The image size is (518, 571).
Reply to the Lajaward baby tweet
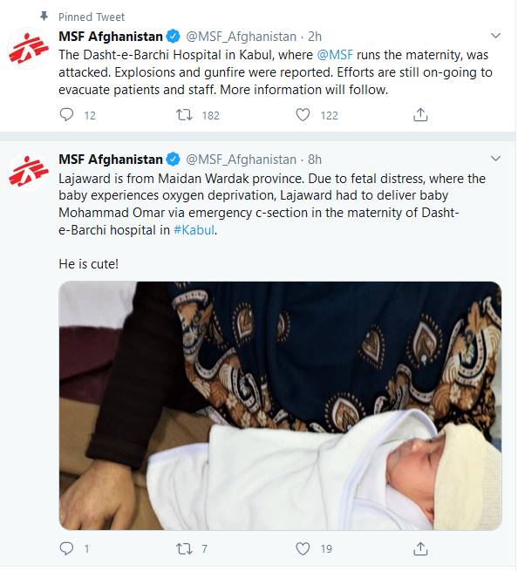[66, 548]
